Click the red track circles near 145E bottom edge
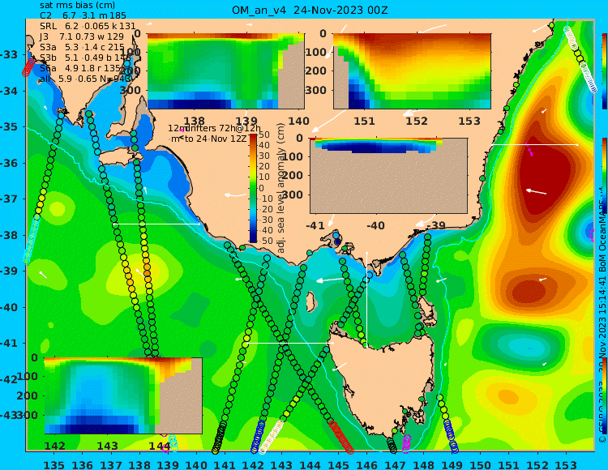608x470 pixels. click(x=341, y=437)
